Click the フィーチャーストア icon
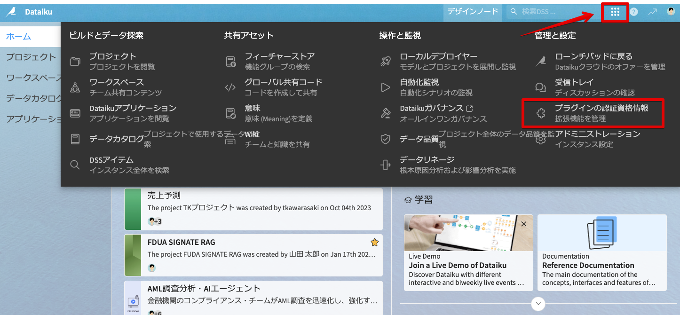Image resolution: width=680 pixels, height=315 pixels. [230, 61]
